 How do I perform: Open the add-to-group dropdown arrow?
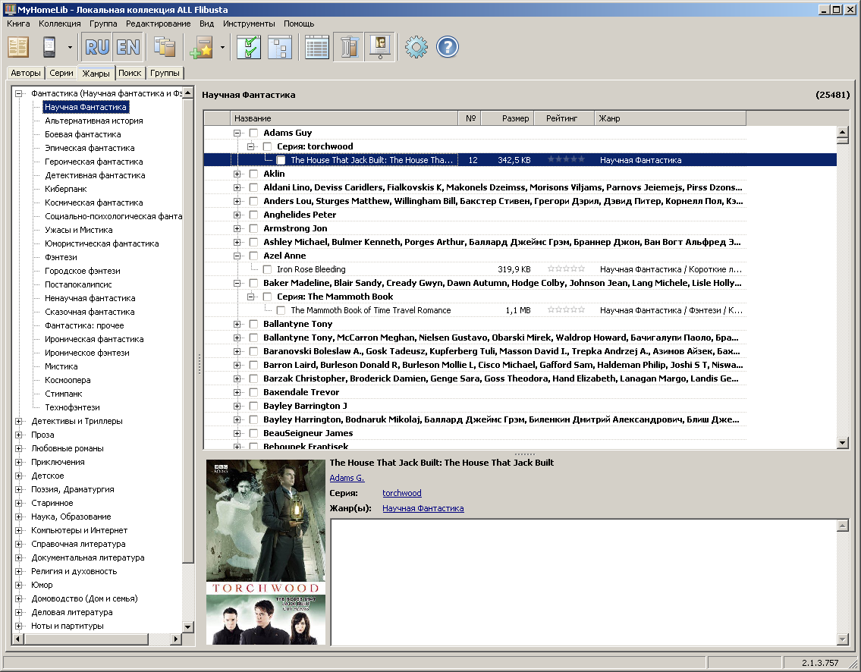(x=222, y=47)
